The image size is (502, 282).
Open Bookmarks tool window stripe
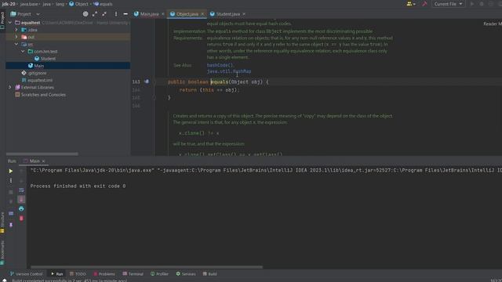[2, 252]
